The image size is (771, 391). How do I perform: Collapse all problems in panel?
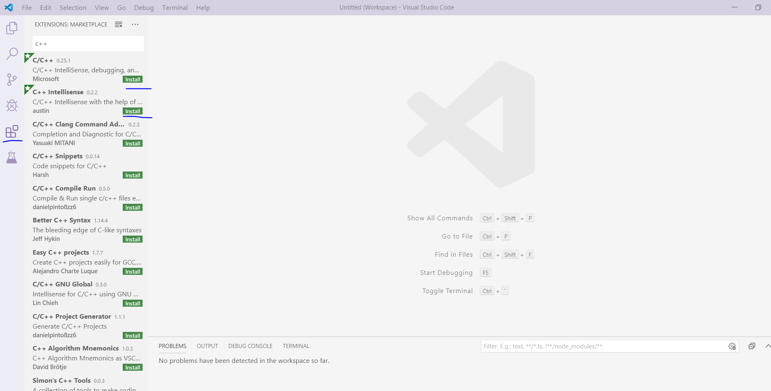point(752,346)
